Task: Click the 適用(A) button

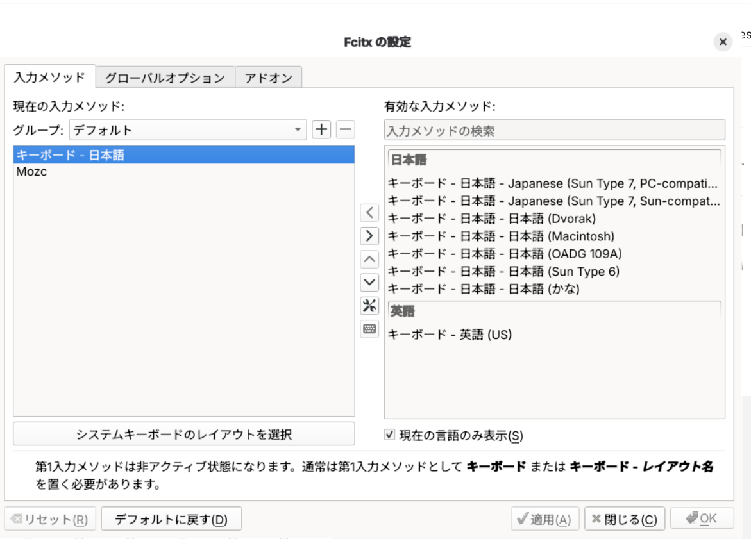Action: tap(545, 519)
